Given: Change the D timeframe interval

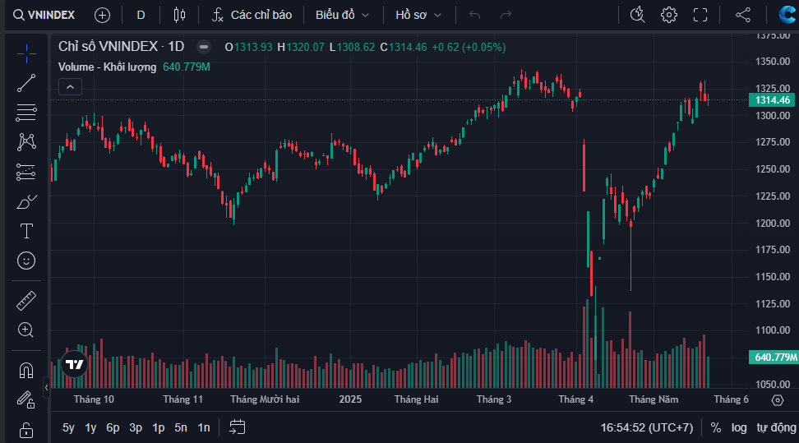Looking at the screenshot, I should [x=141, y=16].
